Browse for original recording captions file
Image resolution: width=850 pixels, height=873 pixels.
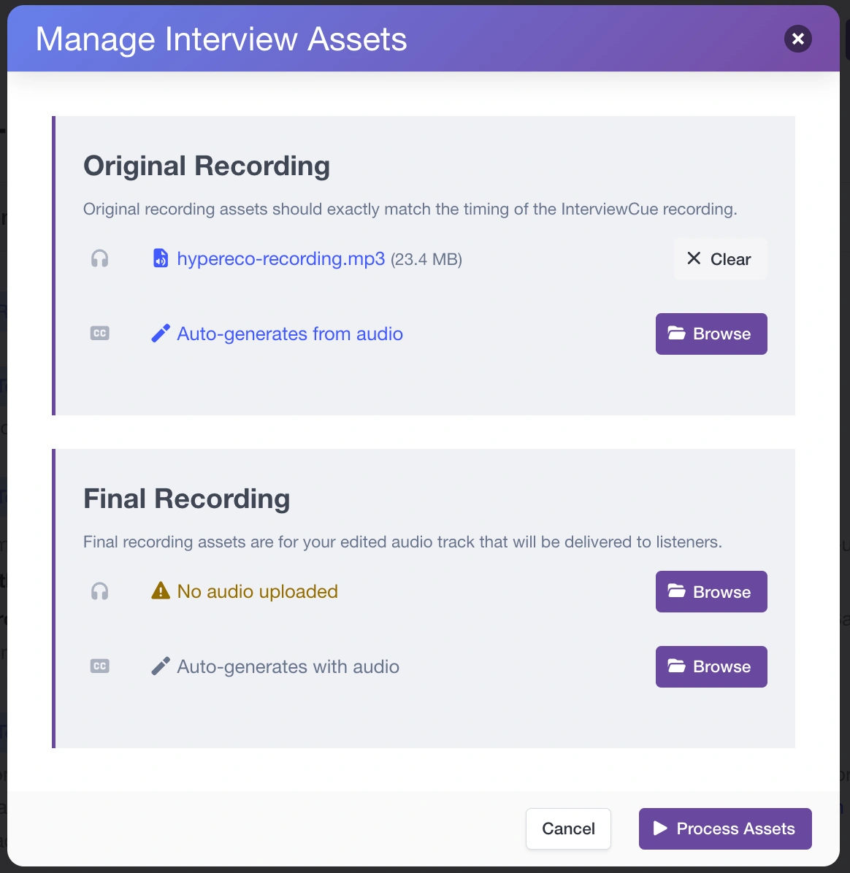[711, 334]
